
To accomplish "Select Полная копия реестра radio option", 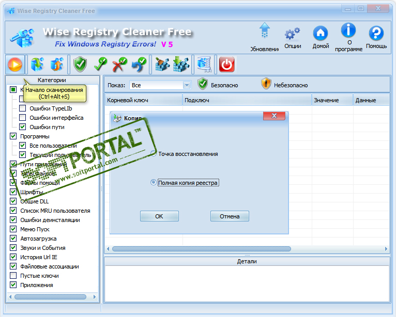I will 154,182.
